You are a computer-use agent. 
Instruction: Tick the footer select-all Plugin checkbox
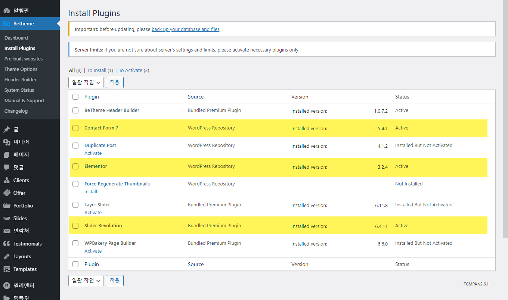pos(75,264)
